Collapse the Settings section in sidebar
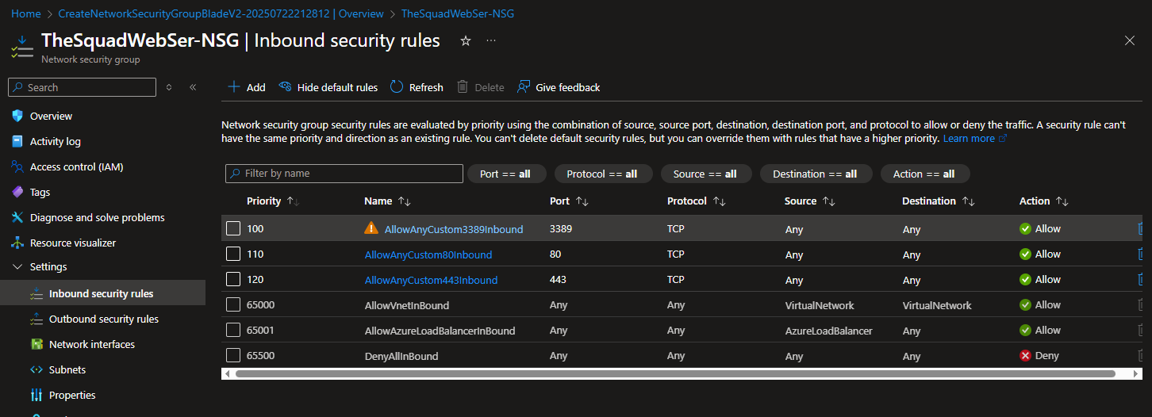Screen dimensions: 1152x417 pos(17,267)
